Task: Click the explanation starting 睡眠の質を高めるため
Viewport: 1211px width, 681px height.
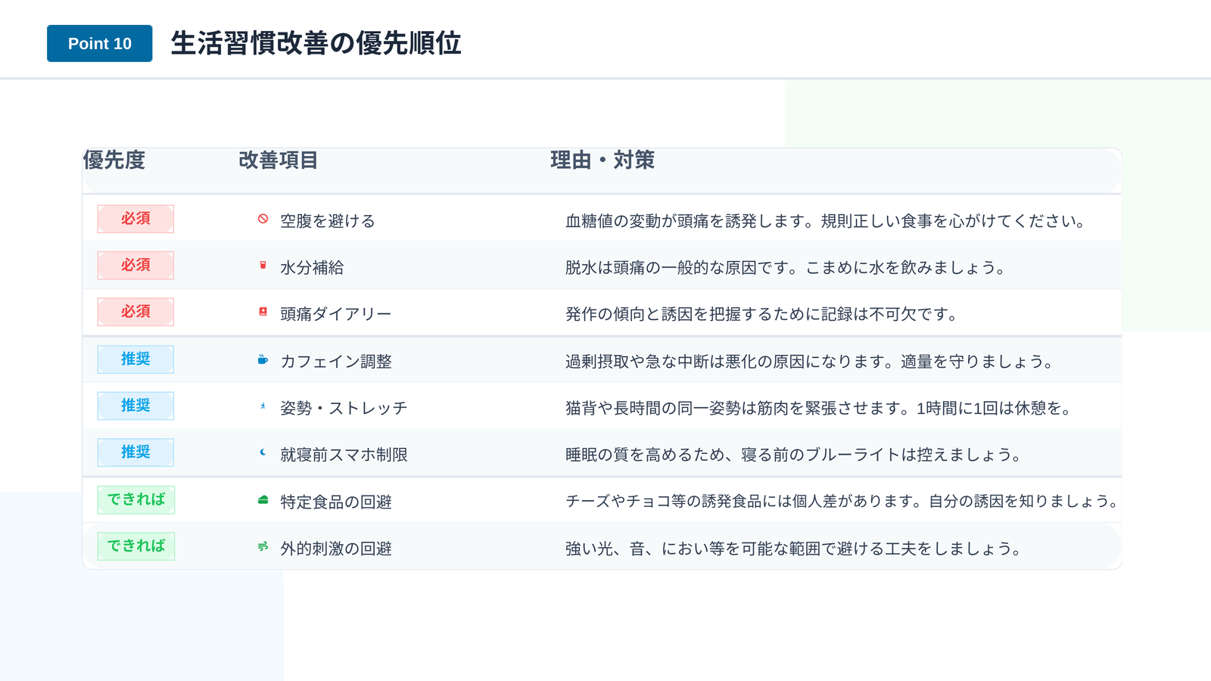Action: click(x=794, y=455)
